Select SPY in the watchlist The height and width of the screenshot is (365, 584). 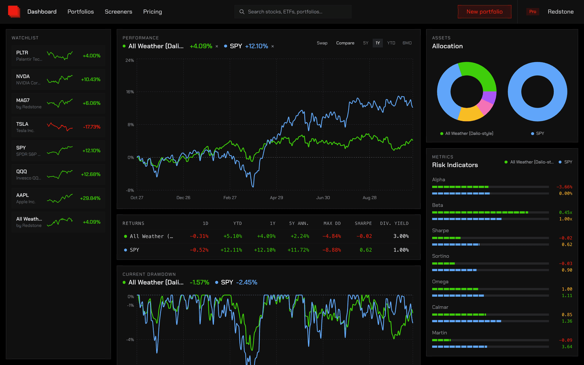[x=58, y=151]
